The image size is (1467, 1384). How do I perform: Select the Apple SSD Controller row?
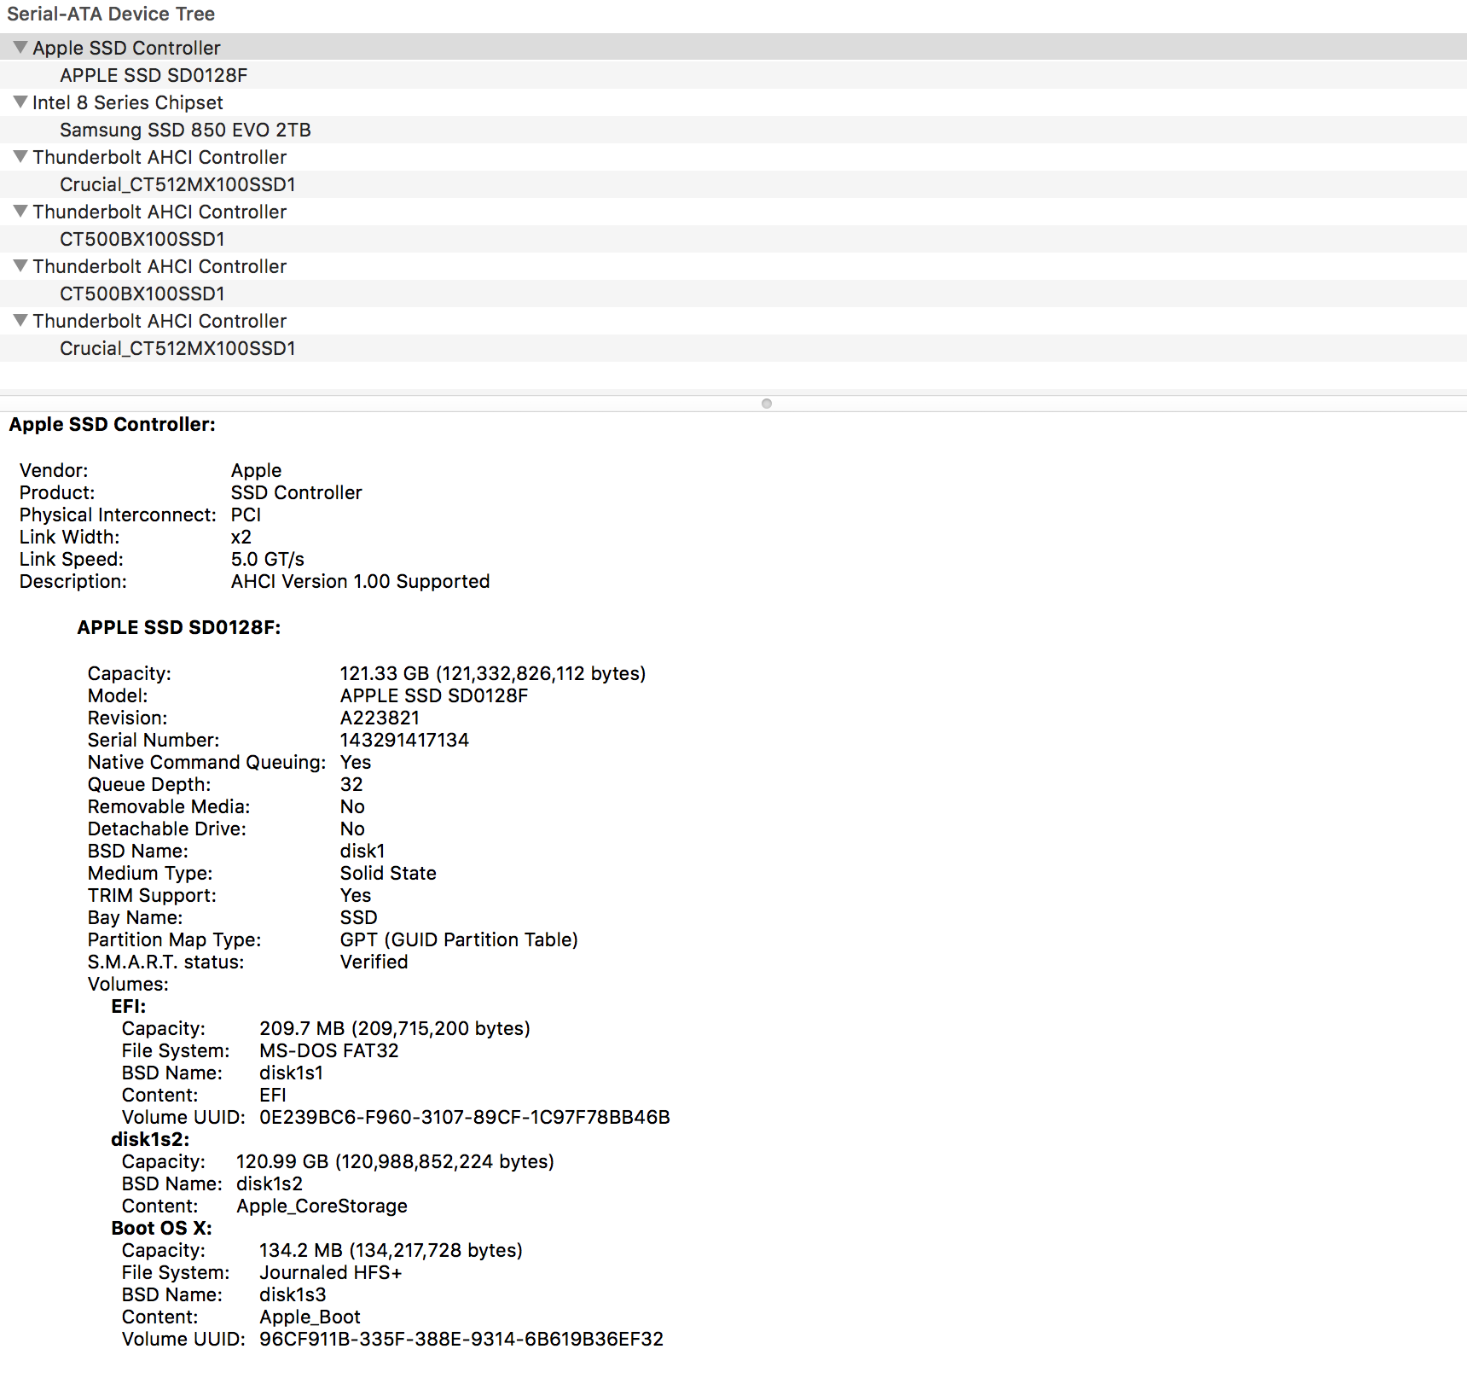click(733, 47)
